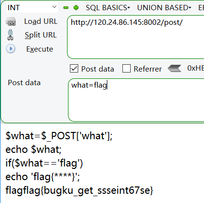Click the Split URL label
204x203 pixels.
[x=41, y=35]
